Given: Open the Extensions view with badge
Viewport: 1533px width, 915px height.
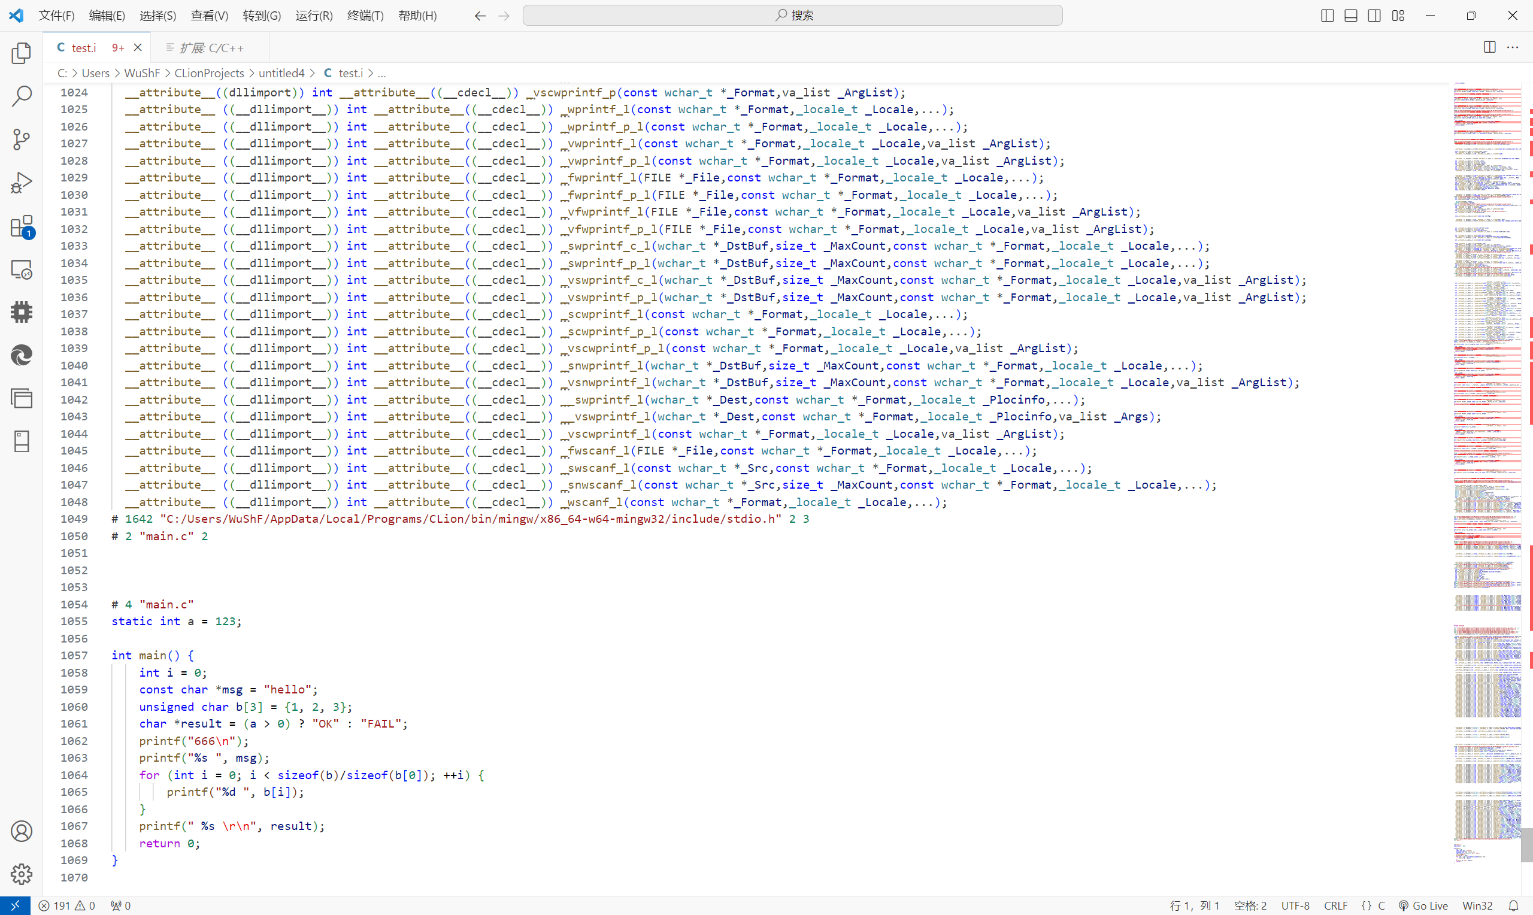Looking at the screenshot, I should [22, 226].
